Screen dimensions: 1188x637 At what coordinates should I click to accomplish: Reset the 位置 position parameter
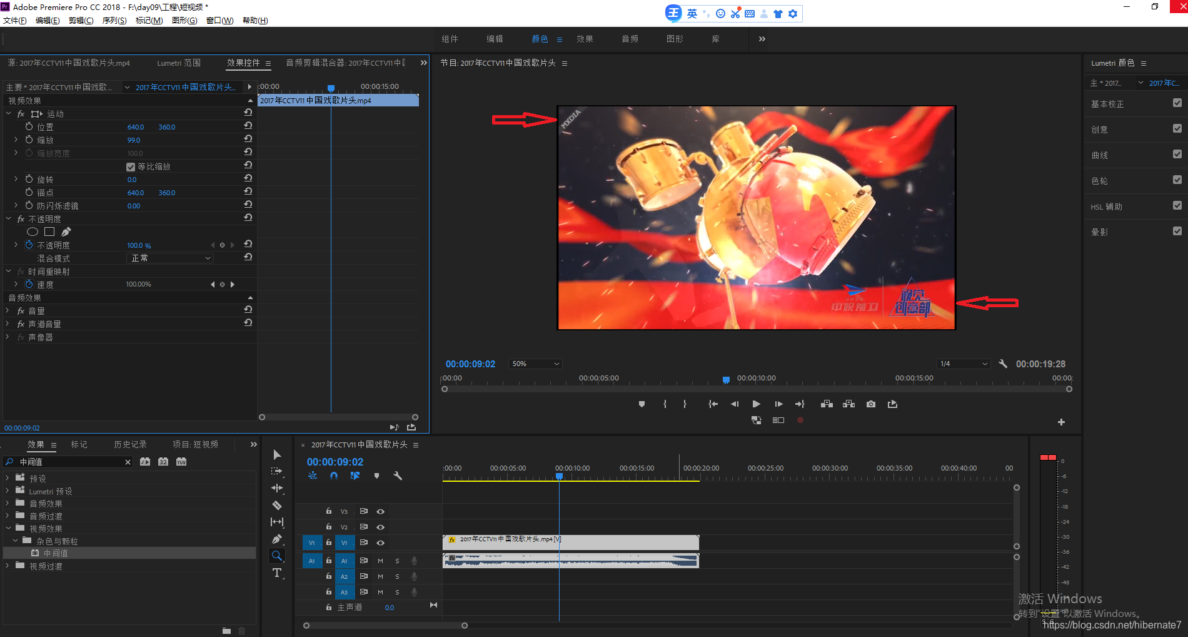coord(248,126)
